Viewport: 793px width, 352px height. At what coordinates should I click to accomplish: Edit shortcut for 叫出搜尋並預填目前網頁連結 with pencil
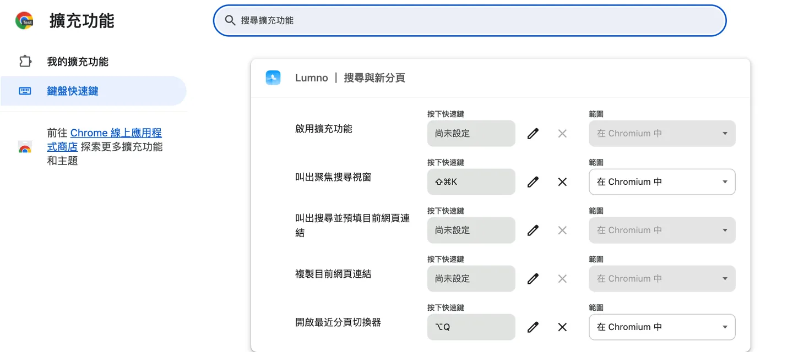coord(533,230)
